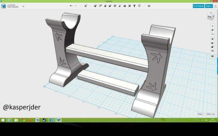Open the Materials cube icon
218x136 pixels.
pos(149,6)
